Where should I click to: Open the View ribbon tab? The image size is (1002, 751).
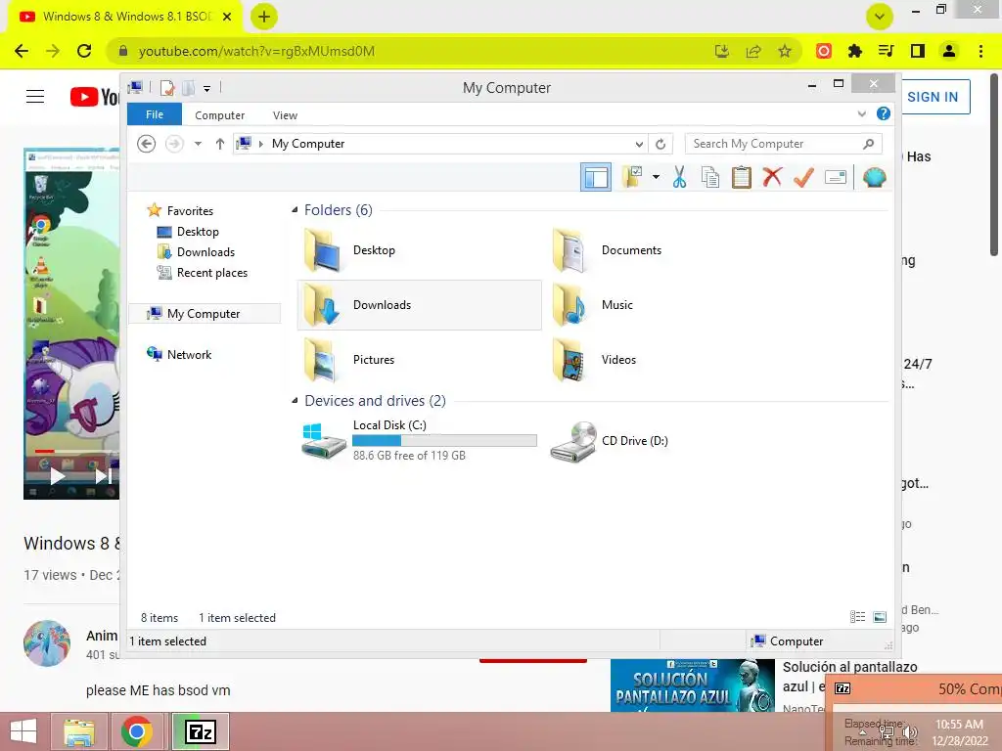(x=285, y=115)
